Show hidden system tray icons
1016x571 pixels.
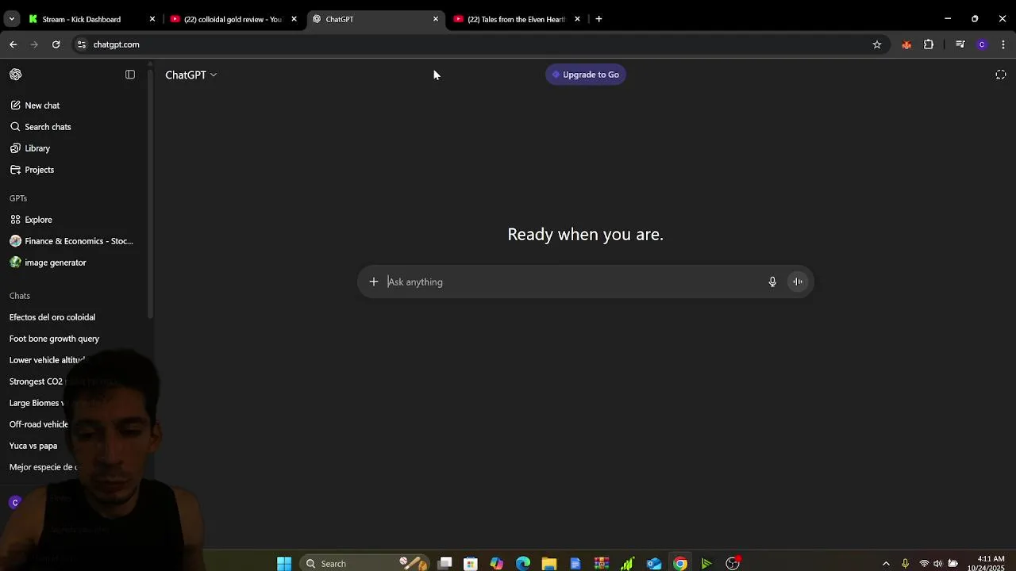coord(886,564)
